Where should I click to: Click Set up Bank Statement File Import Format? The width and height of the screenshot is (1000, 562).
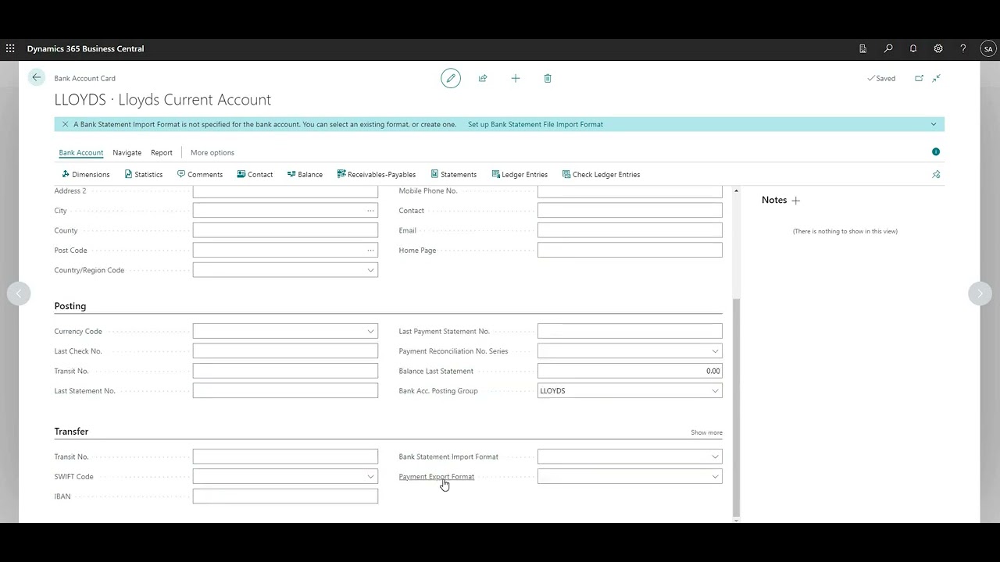(535, 124)
